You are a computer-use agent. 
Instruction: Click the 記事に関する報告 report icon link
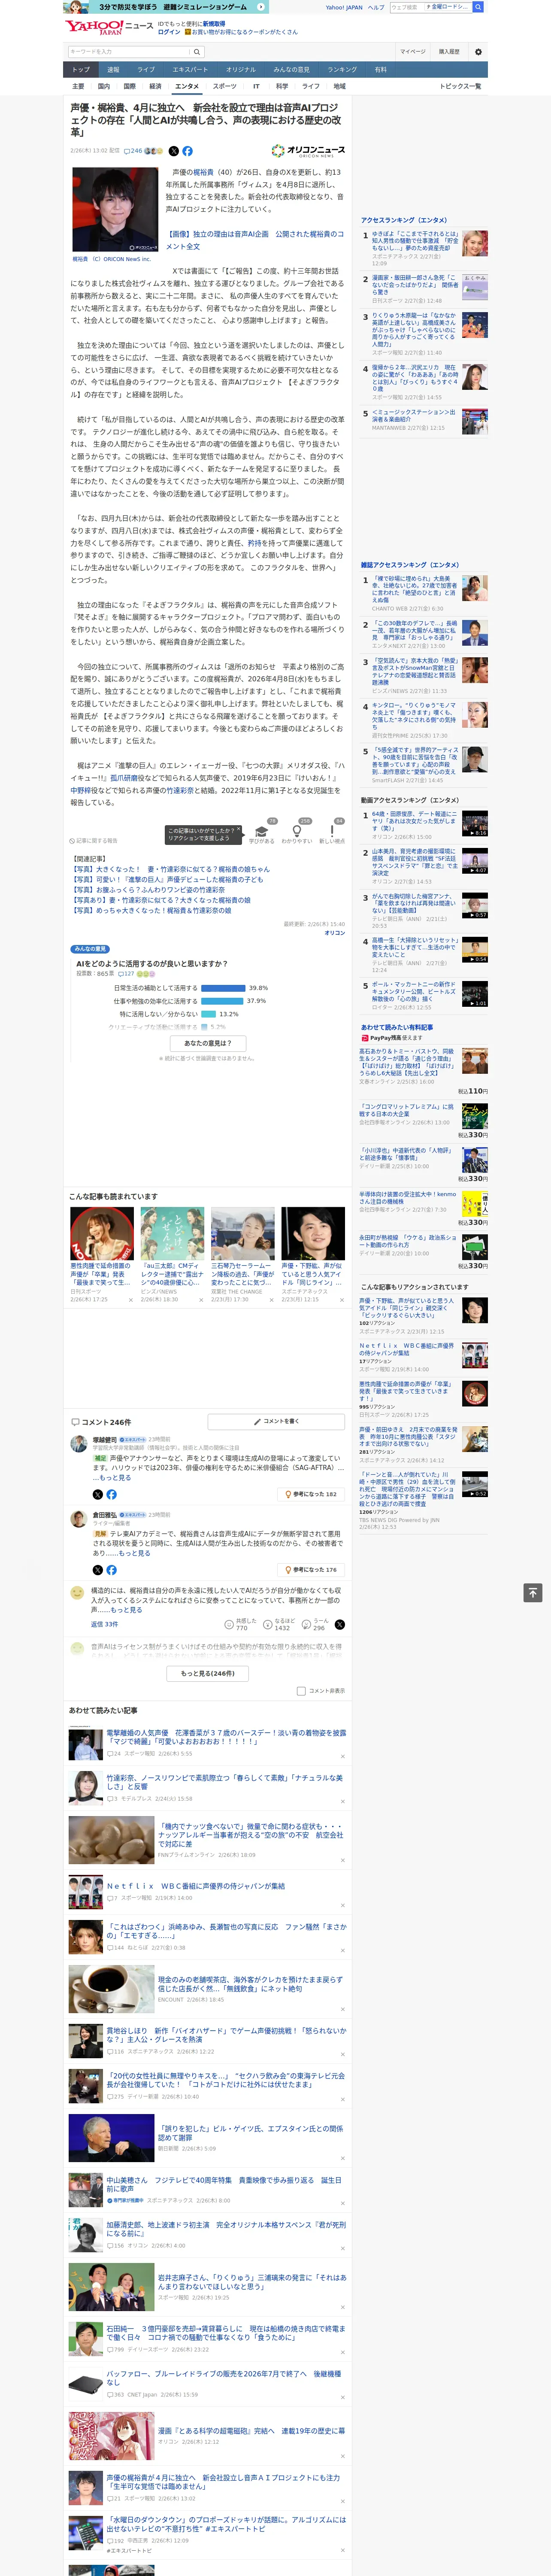point(93,840)
